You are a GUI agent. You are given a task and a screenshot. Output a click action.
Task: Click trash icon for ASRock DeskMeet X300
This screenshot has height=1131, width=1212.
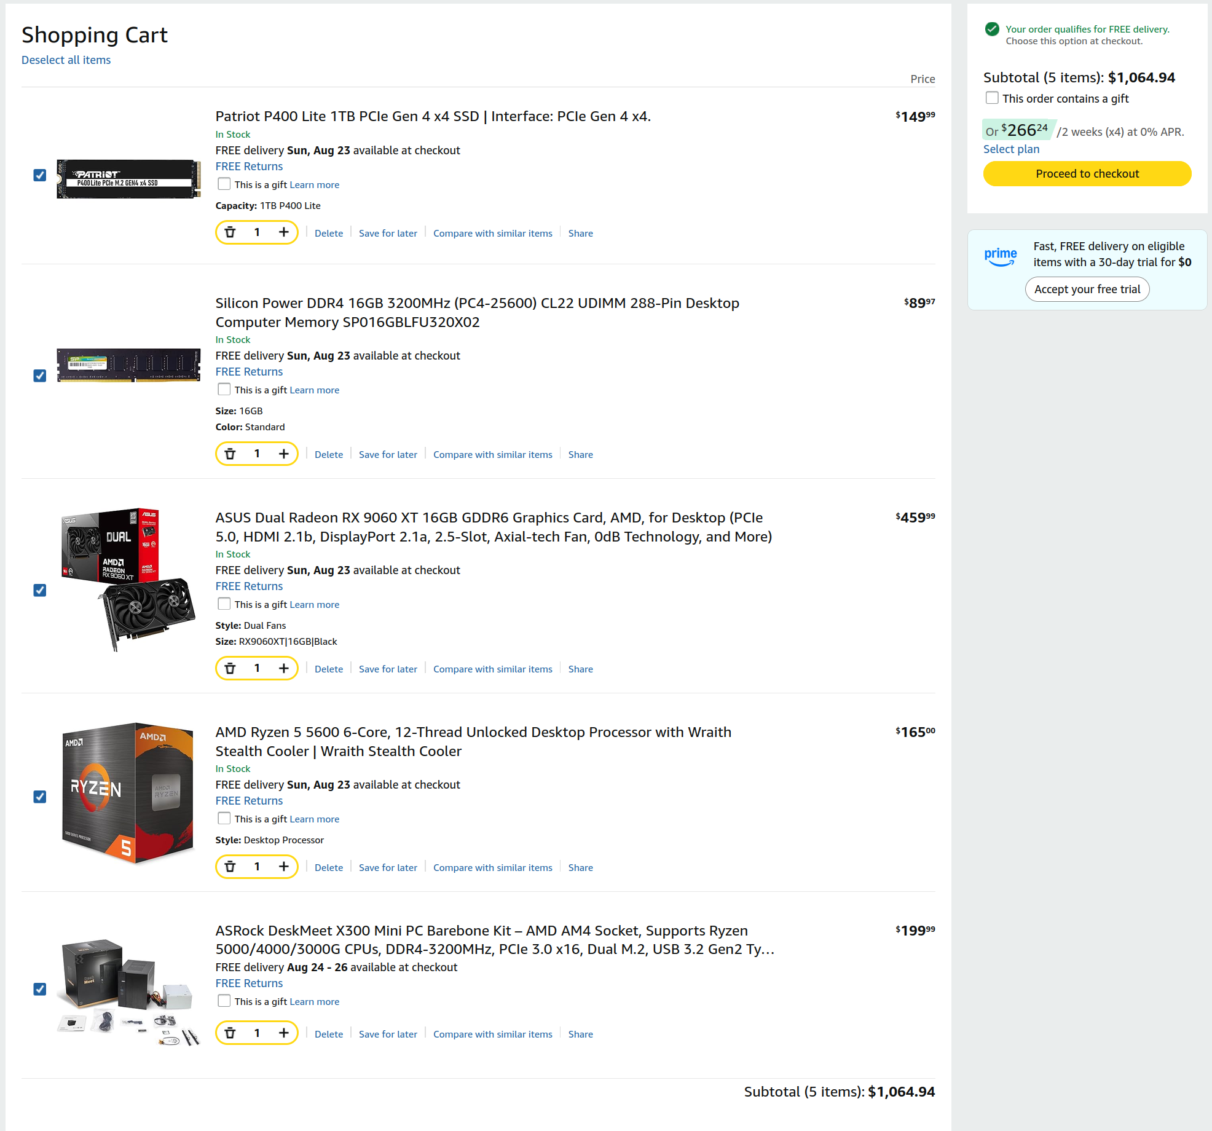point(230,1033)
